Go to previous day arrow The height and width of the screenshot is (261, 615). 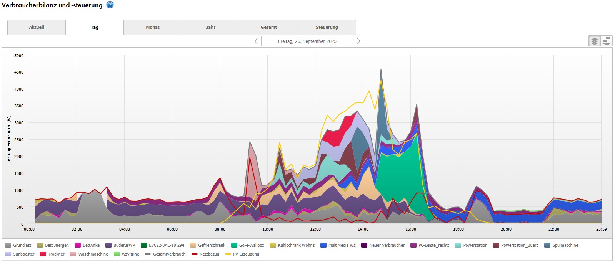pyautogui.click(x=256, y=41)
